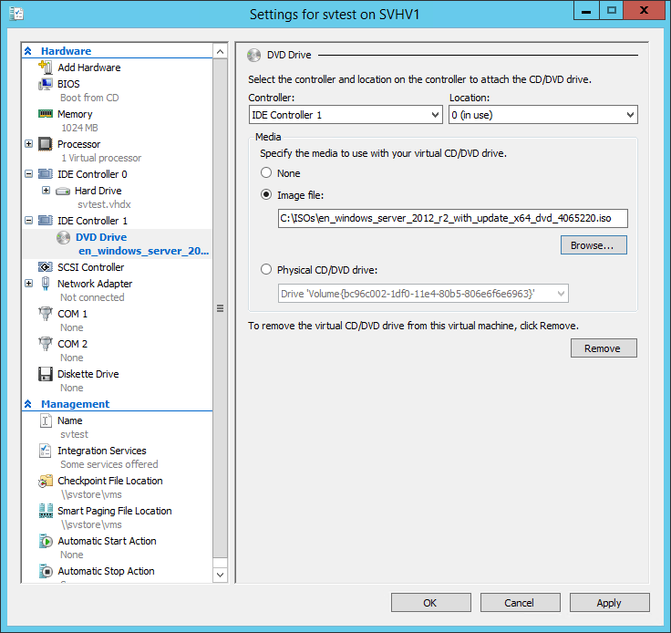Click 'Some services offered' text
Image resolution: width=671 pixels, height=633 pixels.
109,464
